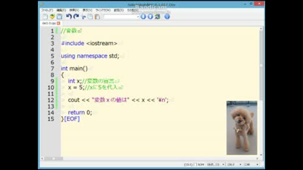The image size is (303, 170).
Task: Find next with the blue down-arrow icon
Action: [143, 17]
